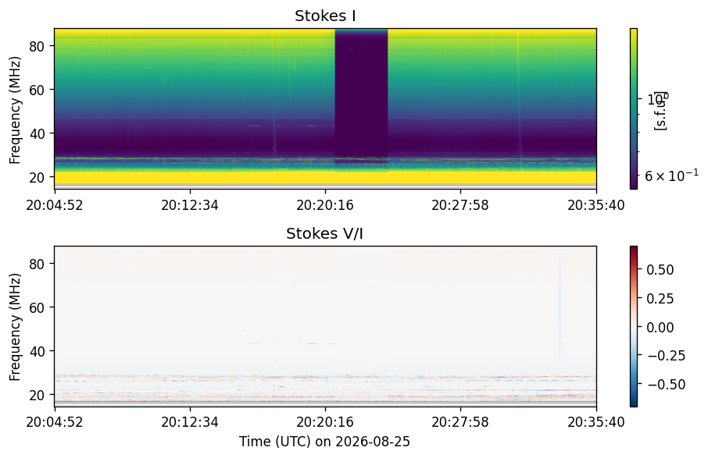Click the 20:04:52 tick label on the upper plot
Screen dimensions: 708x458
pyautogui.click(x=55, y=205)
